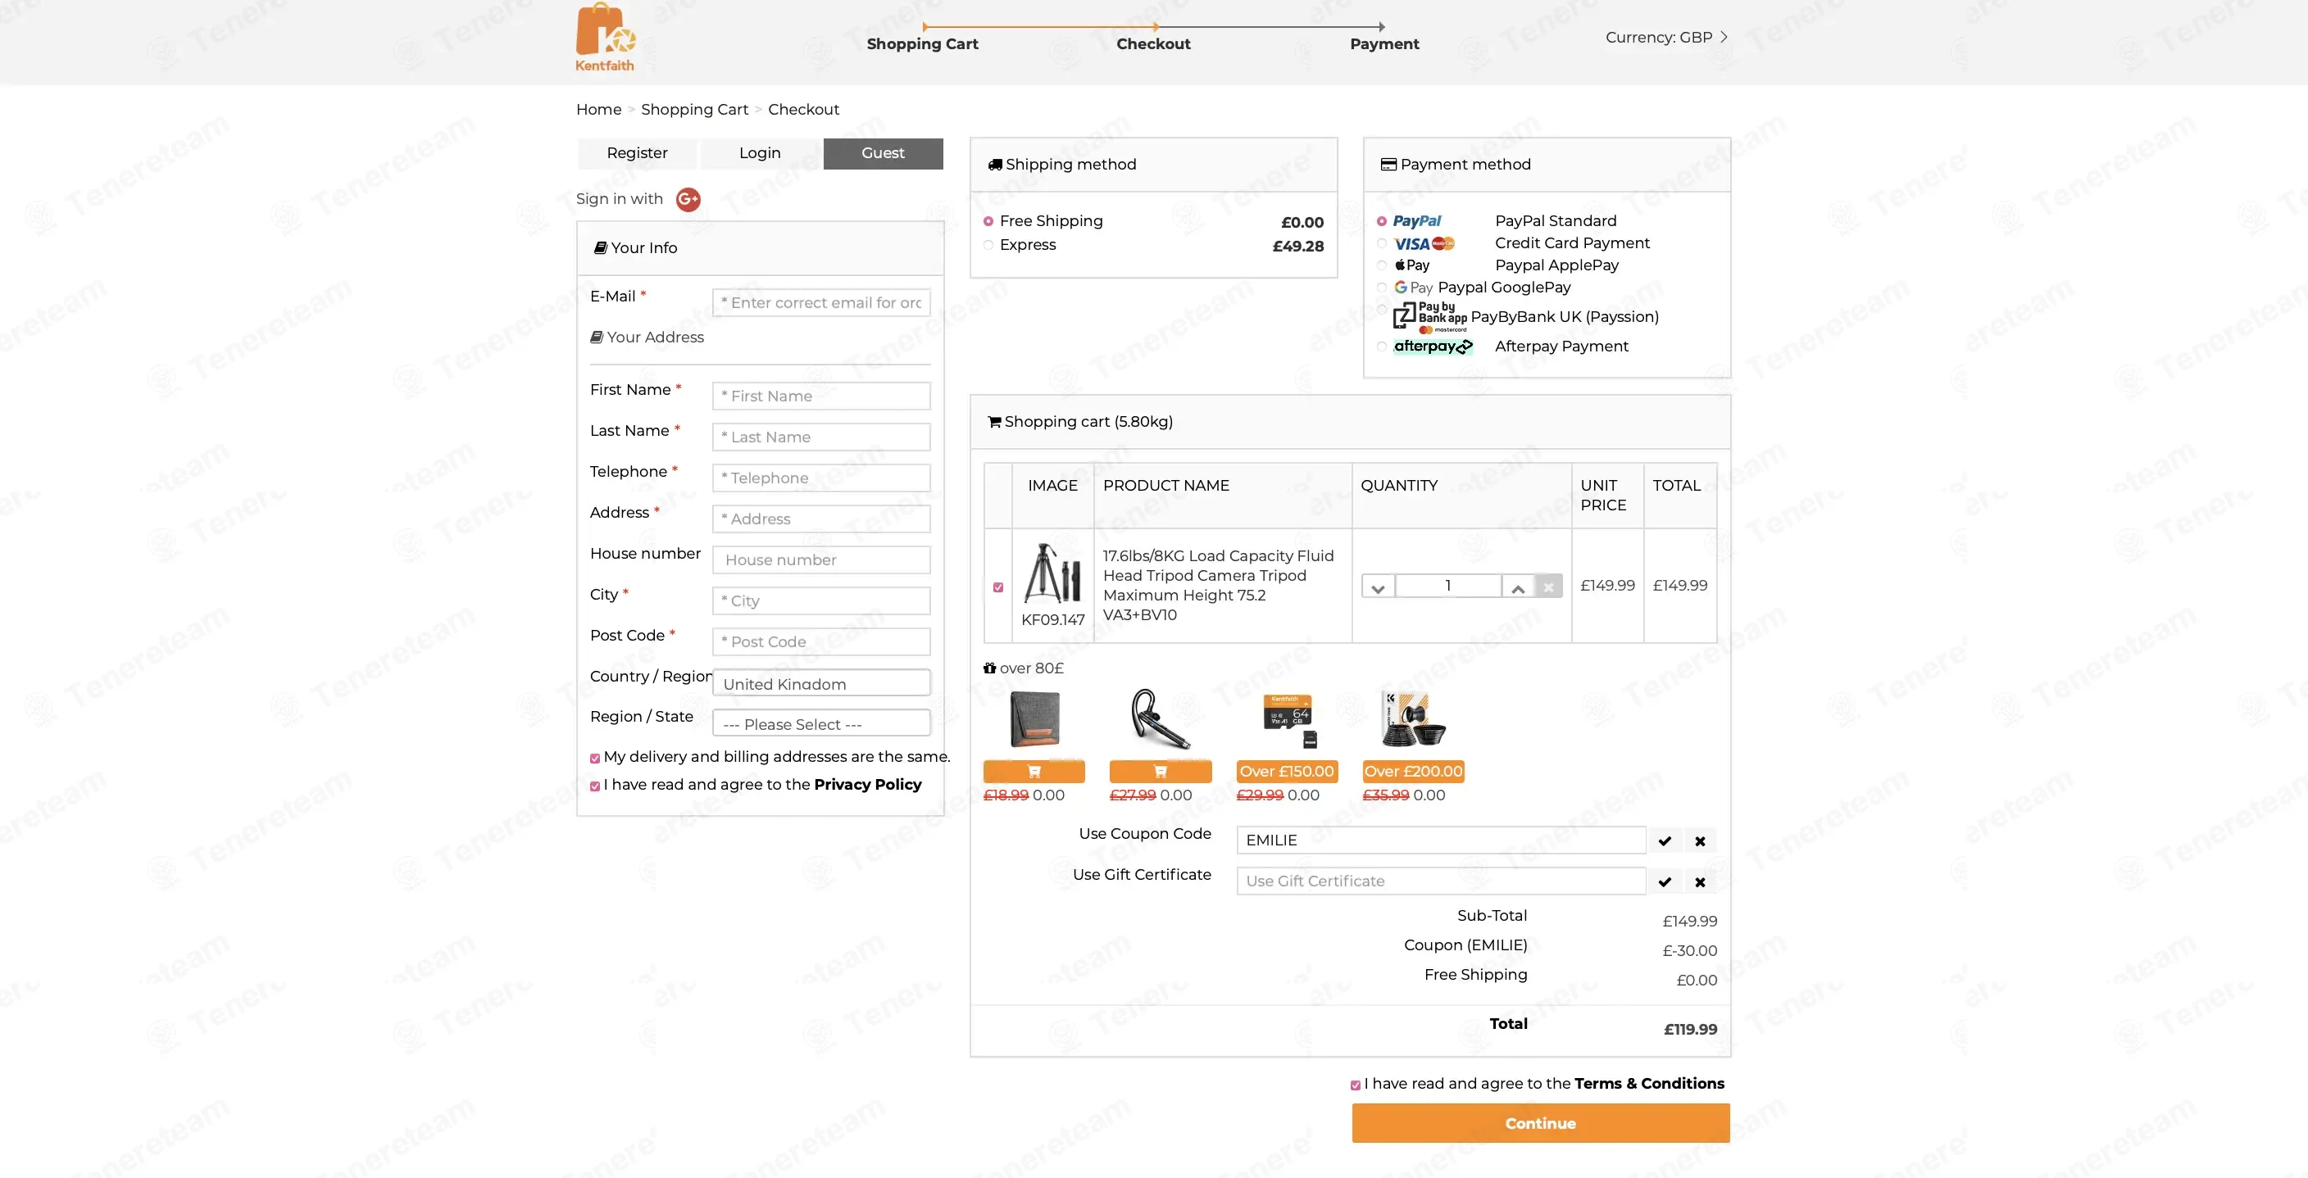Add the bluetooth headset gift to cart
Screen dimensions: 2308x1178
point(1161,772)
